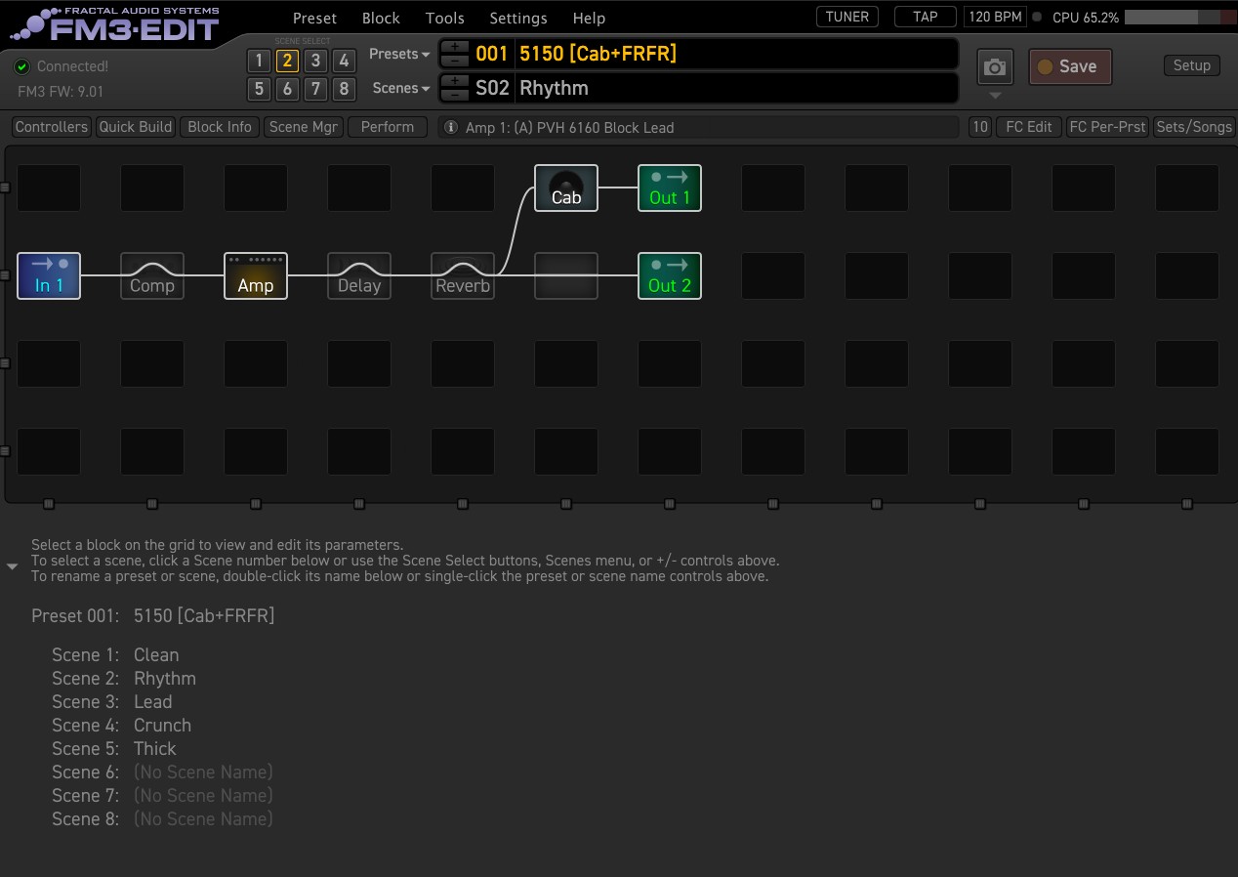The height and width of the screenshot is (877, 1238).
Task: Select the Comp block on grid
Action: 152,275
